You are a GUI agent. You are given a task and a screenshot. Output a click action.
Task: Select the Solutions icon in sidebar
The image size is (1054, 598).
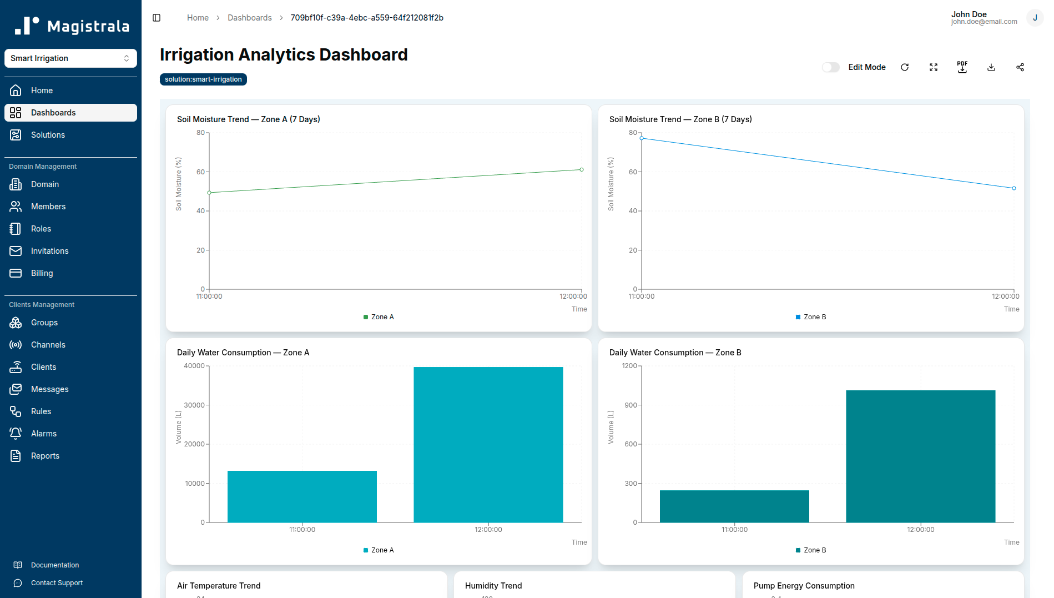click(x=16, y=134)
